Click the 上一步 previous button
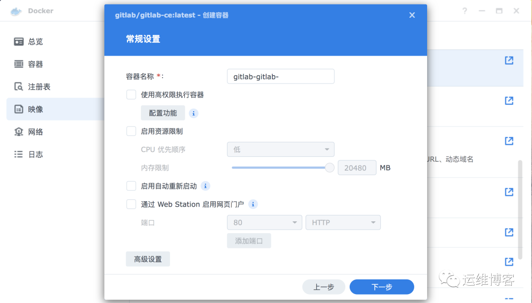Screen dimensions: 532x303 (x=324, y=287)
